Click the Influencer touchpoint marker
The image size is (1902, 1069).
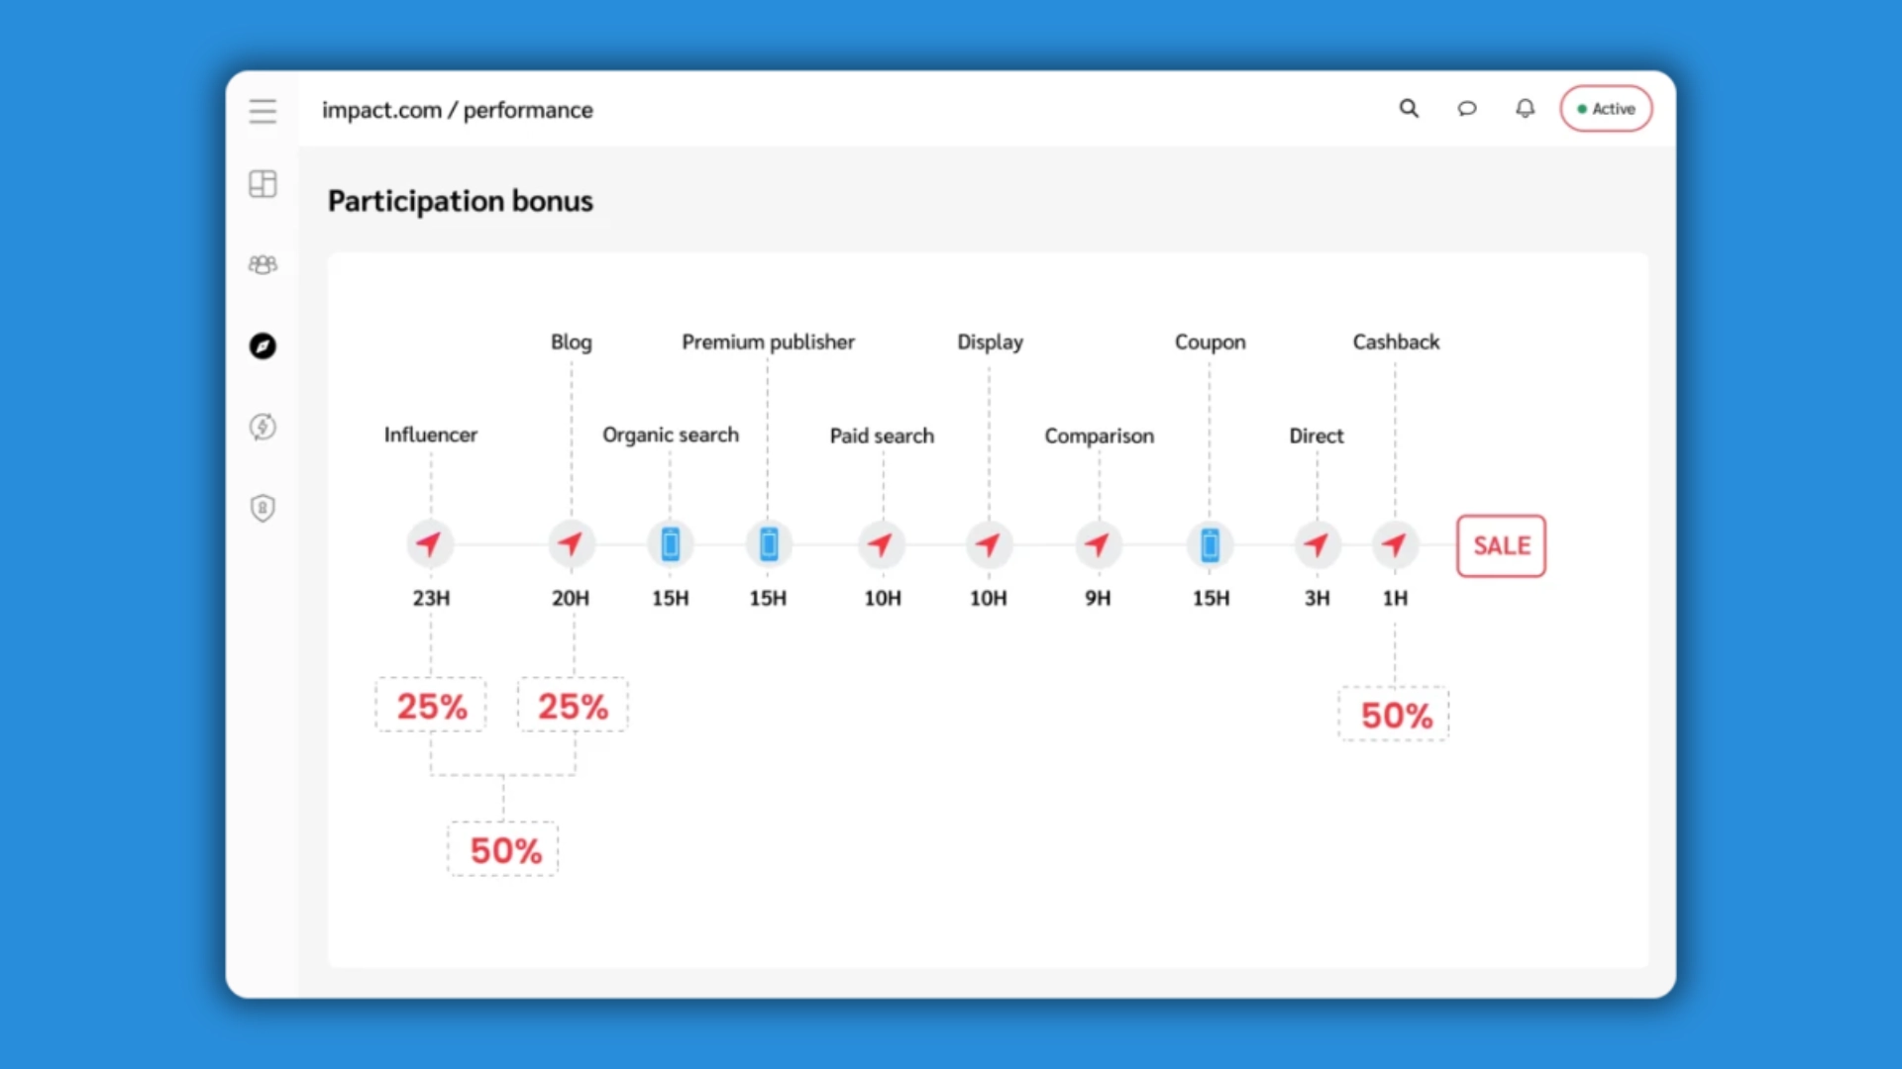pos(430,543)
